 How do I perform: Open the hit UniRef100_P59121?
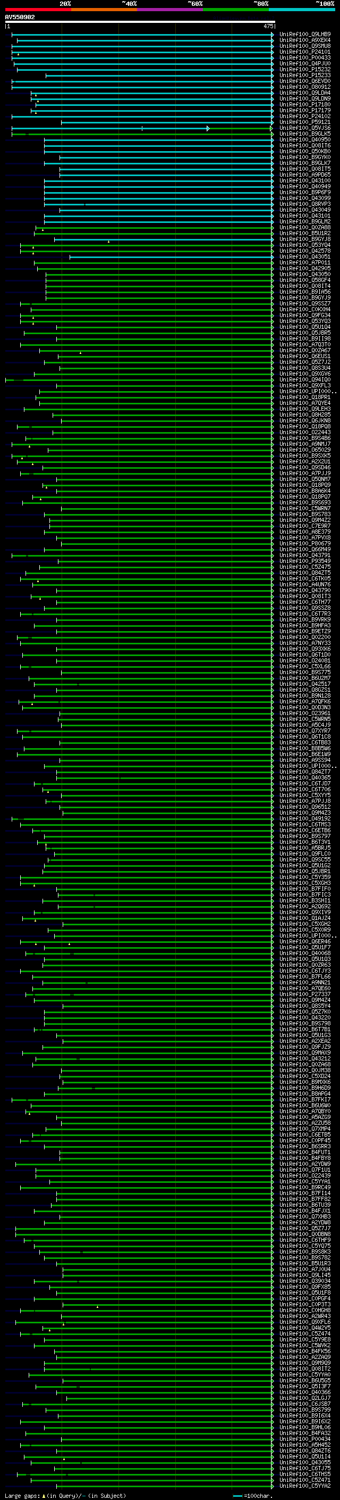click(304, 122)
